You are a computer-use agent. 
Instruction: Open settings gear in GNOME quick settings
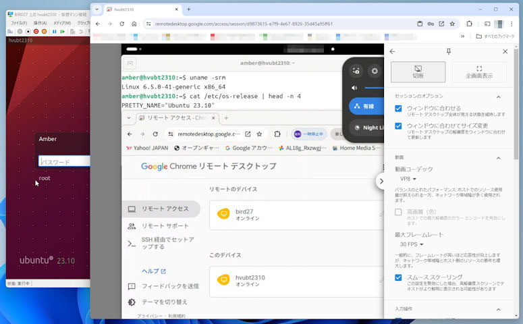(x=375, y=71)
